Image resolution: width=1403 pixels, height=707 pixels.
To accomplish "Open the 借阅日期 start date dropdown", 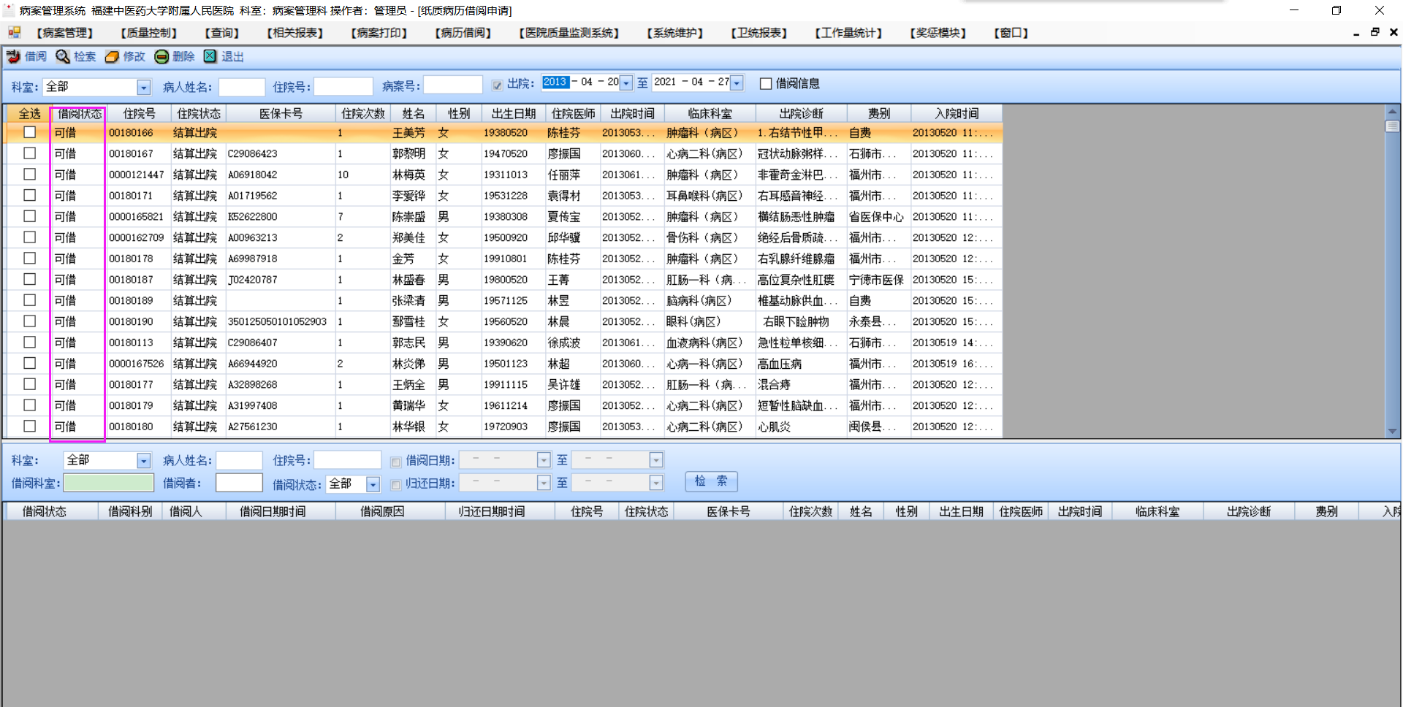I will click(x=544, y=460).
